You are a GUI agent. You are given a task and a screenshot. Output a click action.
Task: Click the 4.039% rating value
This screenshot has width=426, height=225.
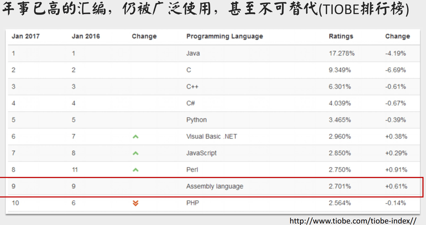coord(340,103)
